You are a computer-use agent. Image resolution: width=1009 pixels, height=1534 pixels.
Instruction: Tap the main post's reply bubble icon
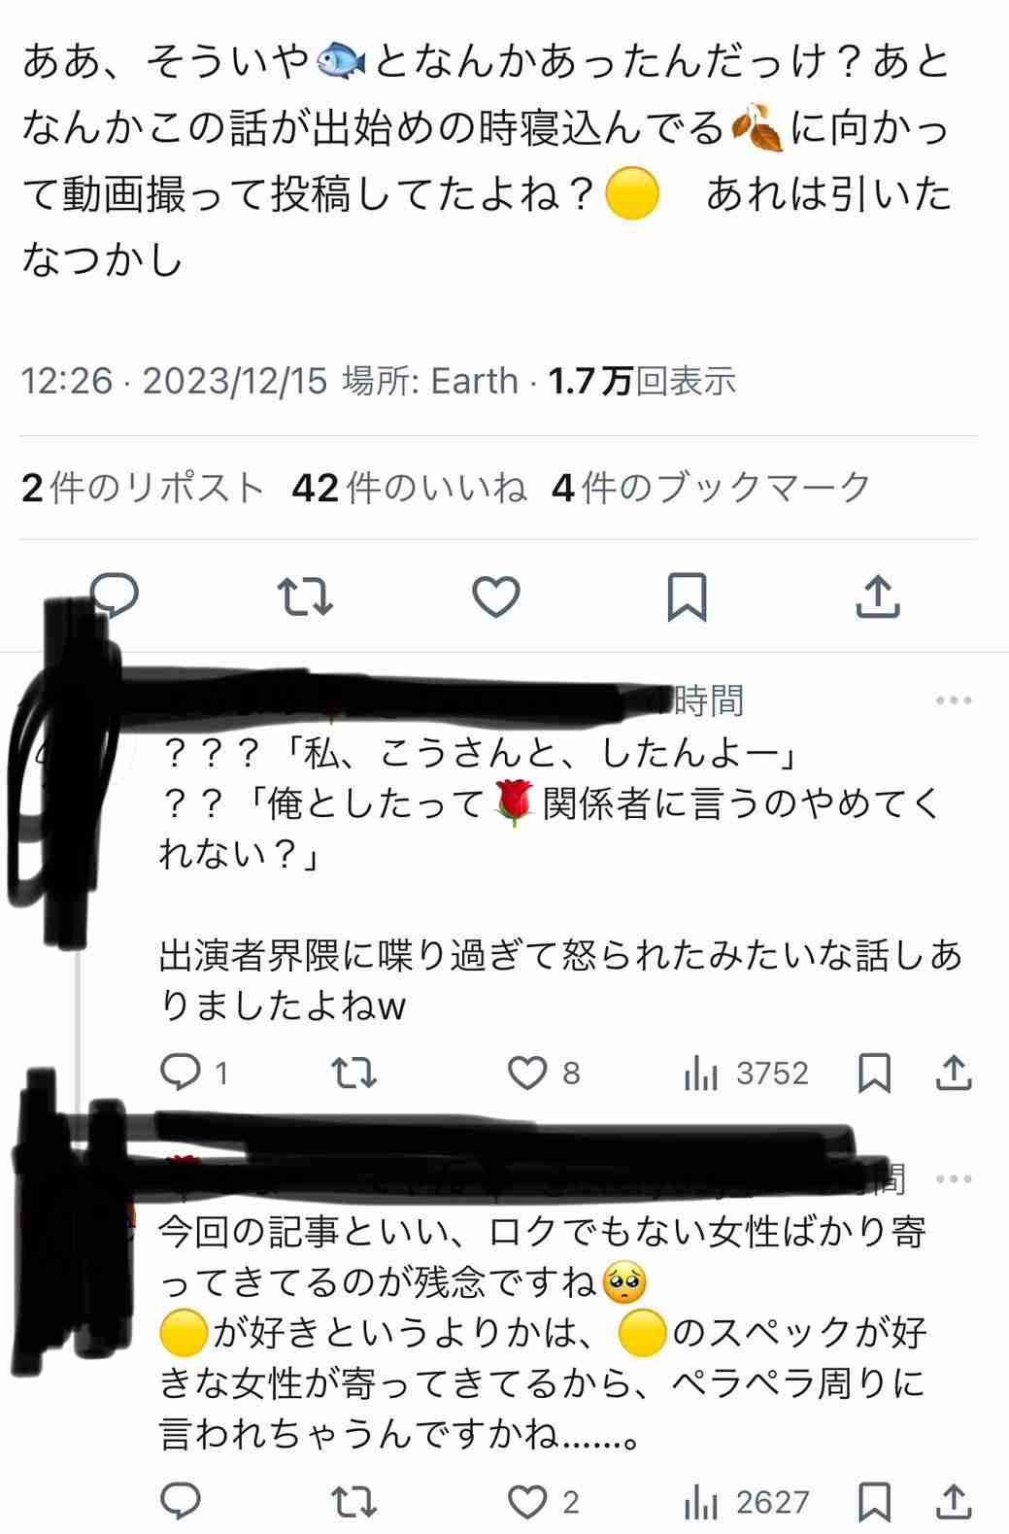tap(115, 596)
